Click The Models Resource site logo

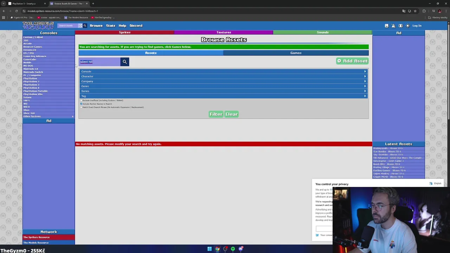(38, 25)
